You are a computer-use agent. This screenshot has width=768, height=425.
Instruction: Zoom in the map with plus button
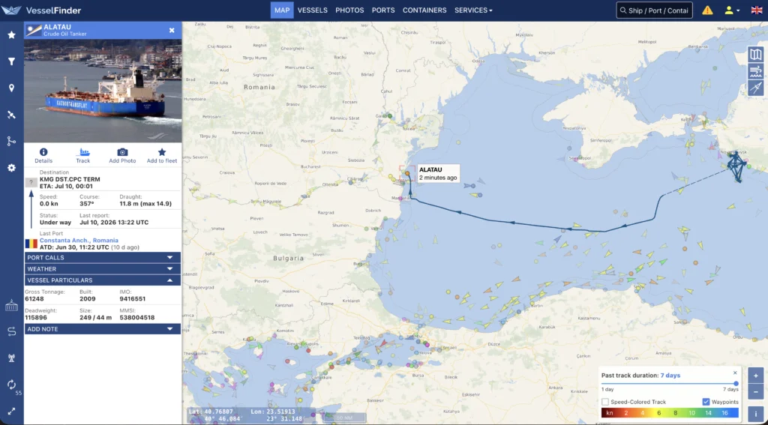756,376
